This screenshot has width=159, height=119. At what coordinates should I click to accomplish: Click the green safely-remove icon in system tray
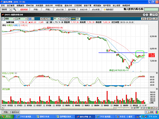[143, 117]
